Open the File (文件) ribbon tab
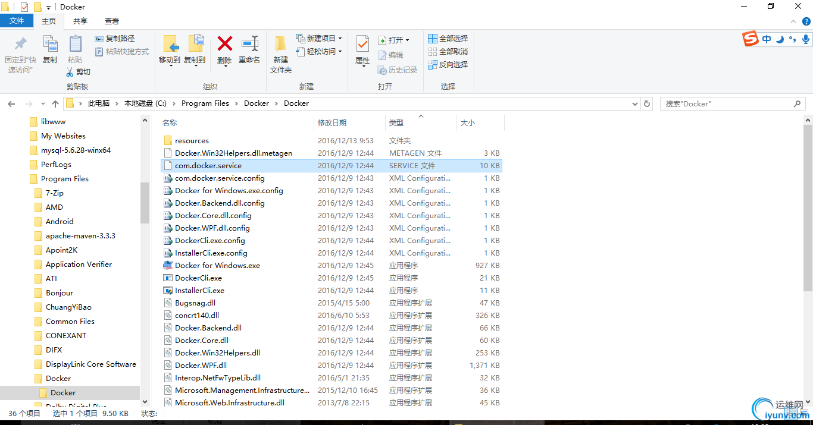The image size is (813, 425). click(x=17, y=21)
